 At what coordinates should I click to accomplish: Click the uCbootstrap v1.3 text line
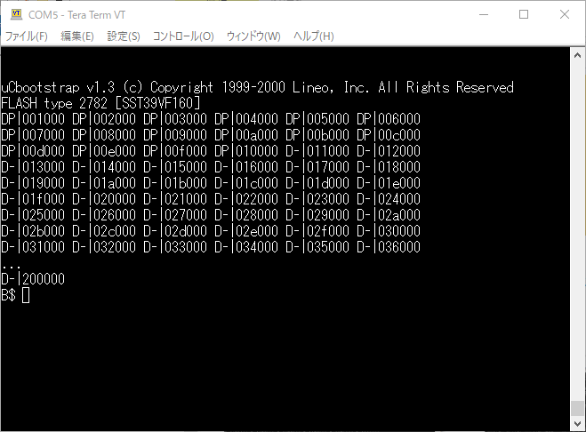point(258,88)
